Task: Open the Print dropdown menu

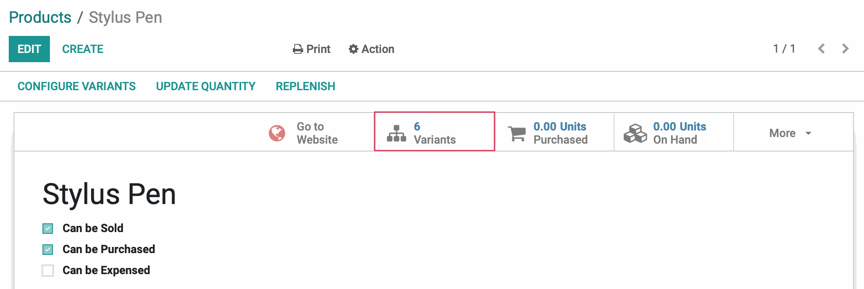Action: click(312, 49)
